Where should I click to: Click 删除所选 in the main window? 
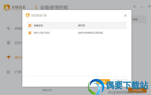[x=47, y=90]
